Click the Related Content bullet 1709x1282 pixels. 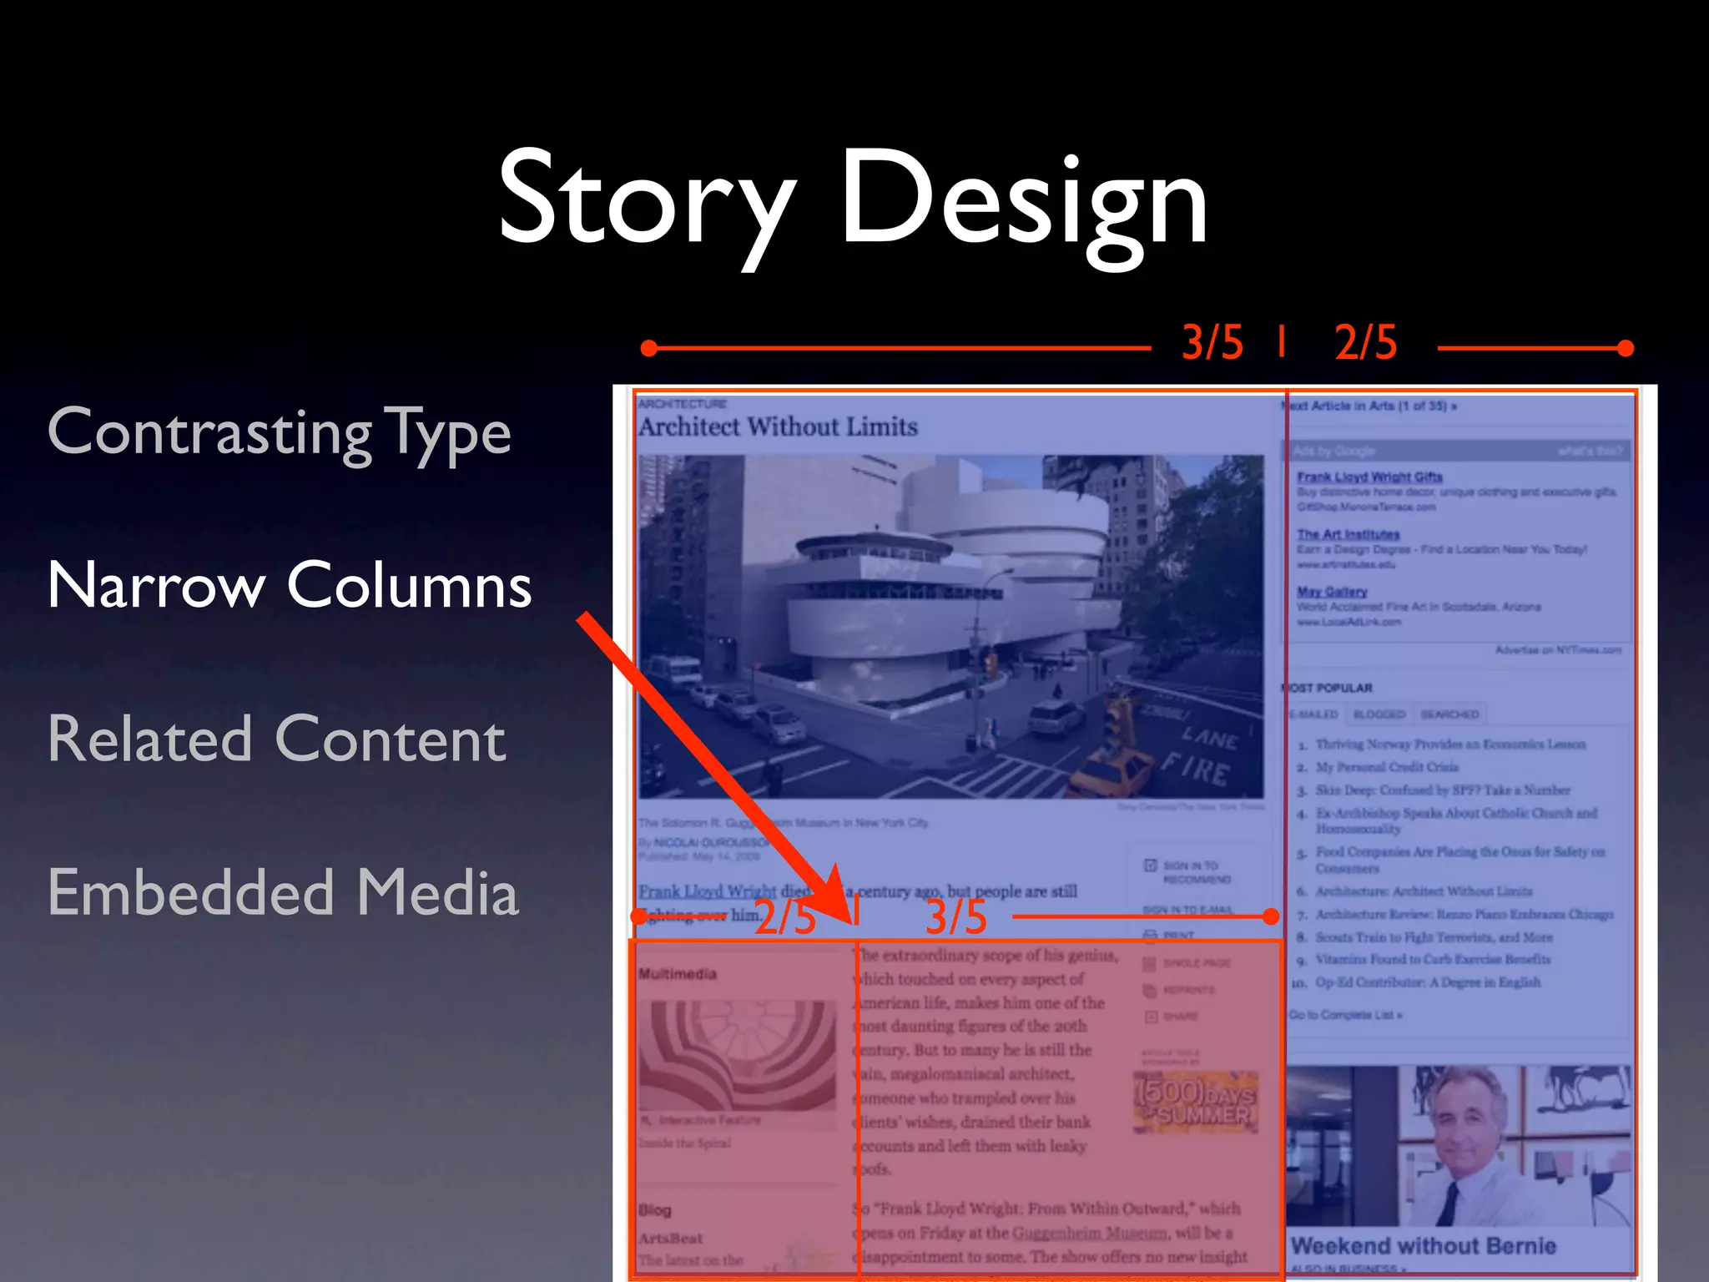click(276, 739)
